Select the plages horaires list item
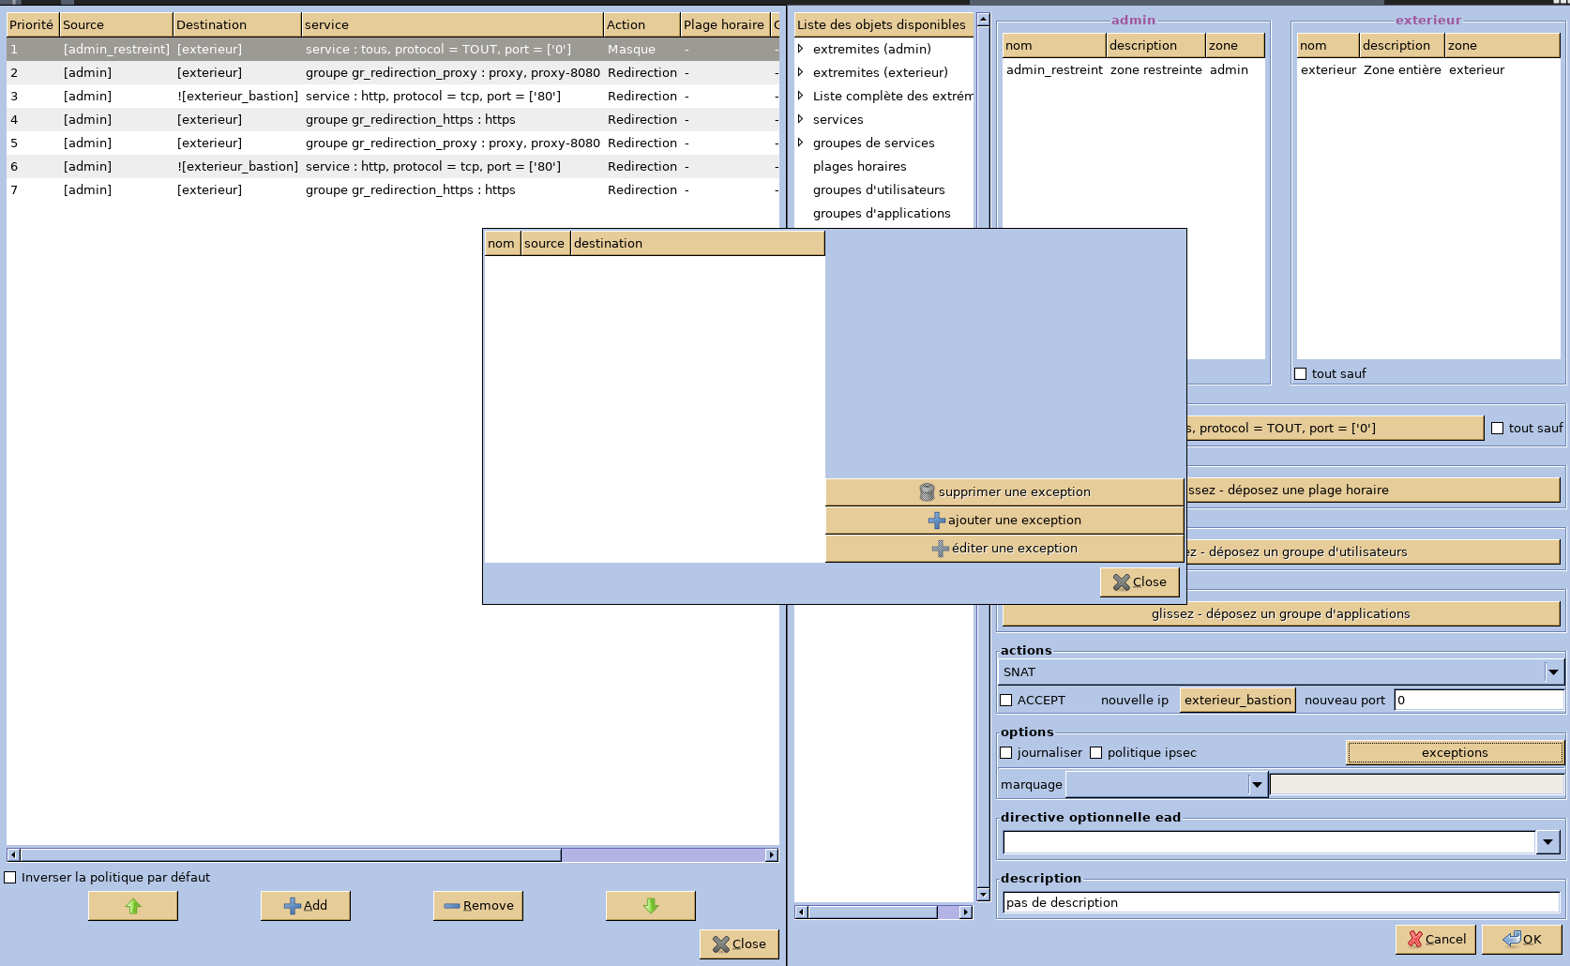This screenshot has height=966, width=1570. (x=859, y=167)
